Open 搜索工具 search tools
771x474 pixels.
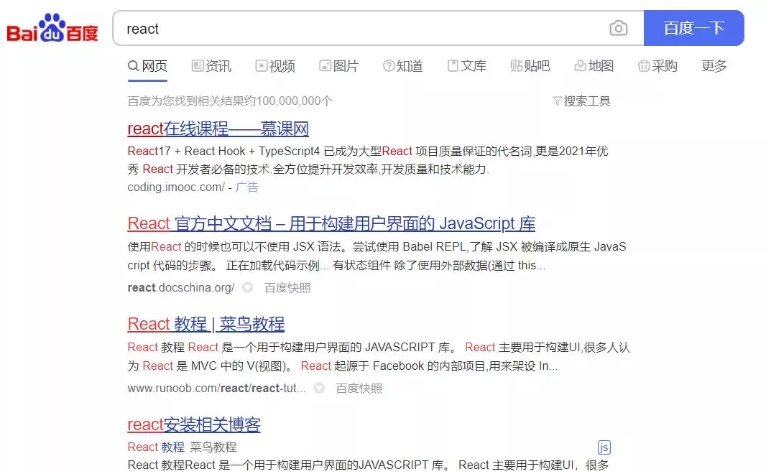pyautogui.click(x=582, y=101)
